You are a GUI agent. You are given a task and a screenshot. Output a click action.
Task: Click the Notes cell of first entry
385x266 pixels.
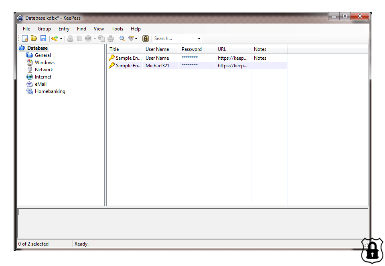tap(269, 58)
